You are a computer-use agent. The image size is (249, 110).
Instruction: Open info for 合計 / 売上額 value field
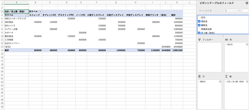(247, 82)
